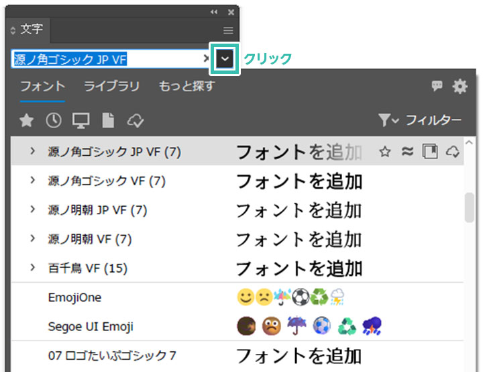Show fonts used in document via page icon

click(108, 121)
